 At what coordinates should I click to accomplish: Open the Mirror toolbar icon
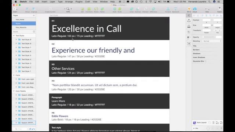point(189,9)
